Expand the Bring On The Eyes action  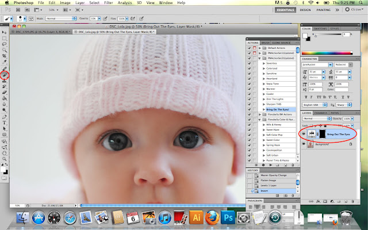[264, 109]
